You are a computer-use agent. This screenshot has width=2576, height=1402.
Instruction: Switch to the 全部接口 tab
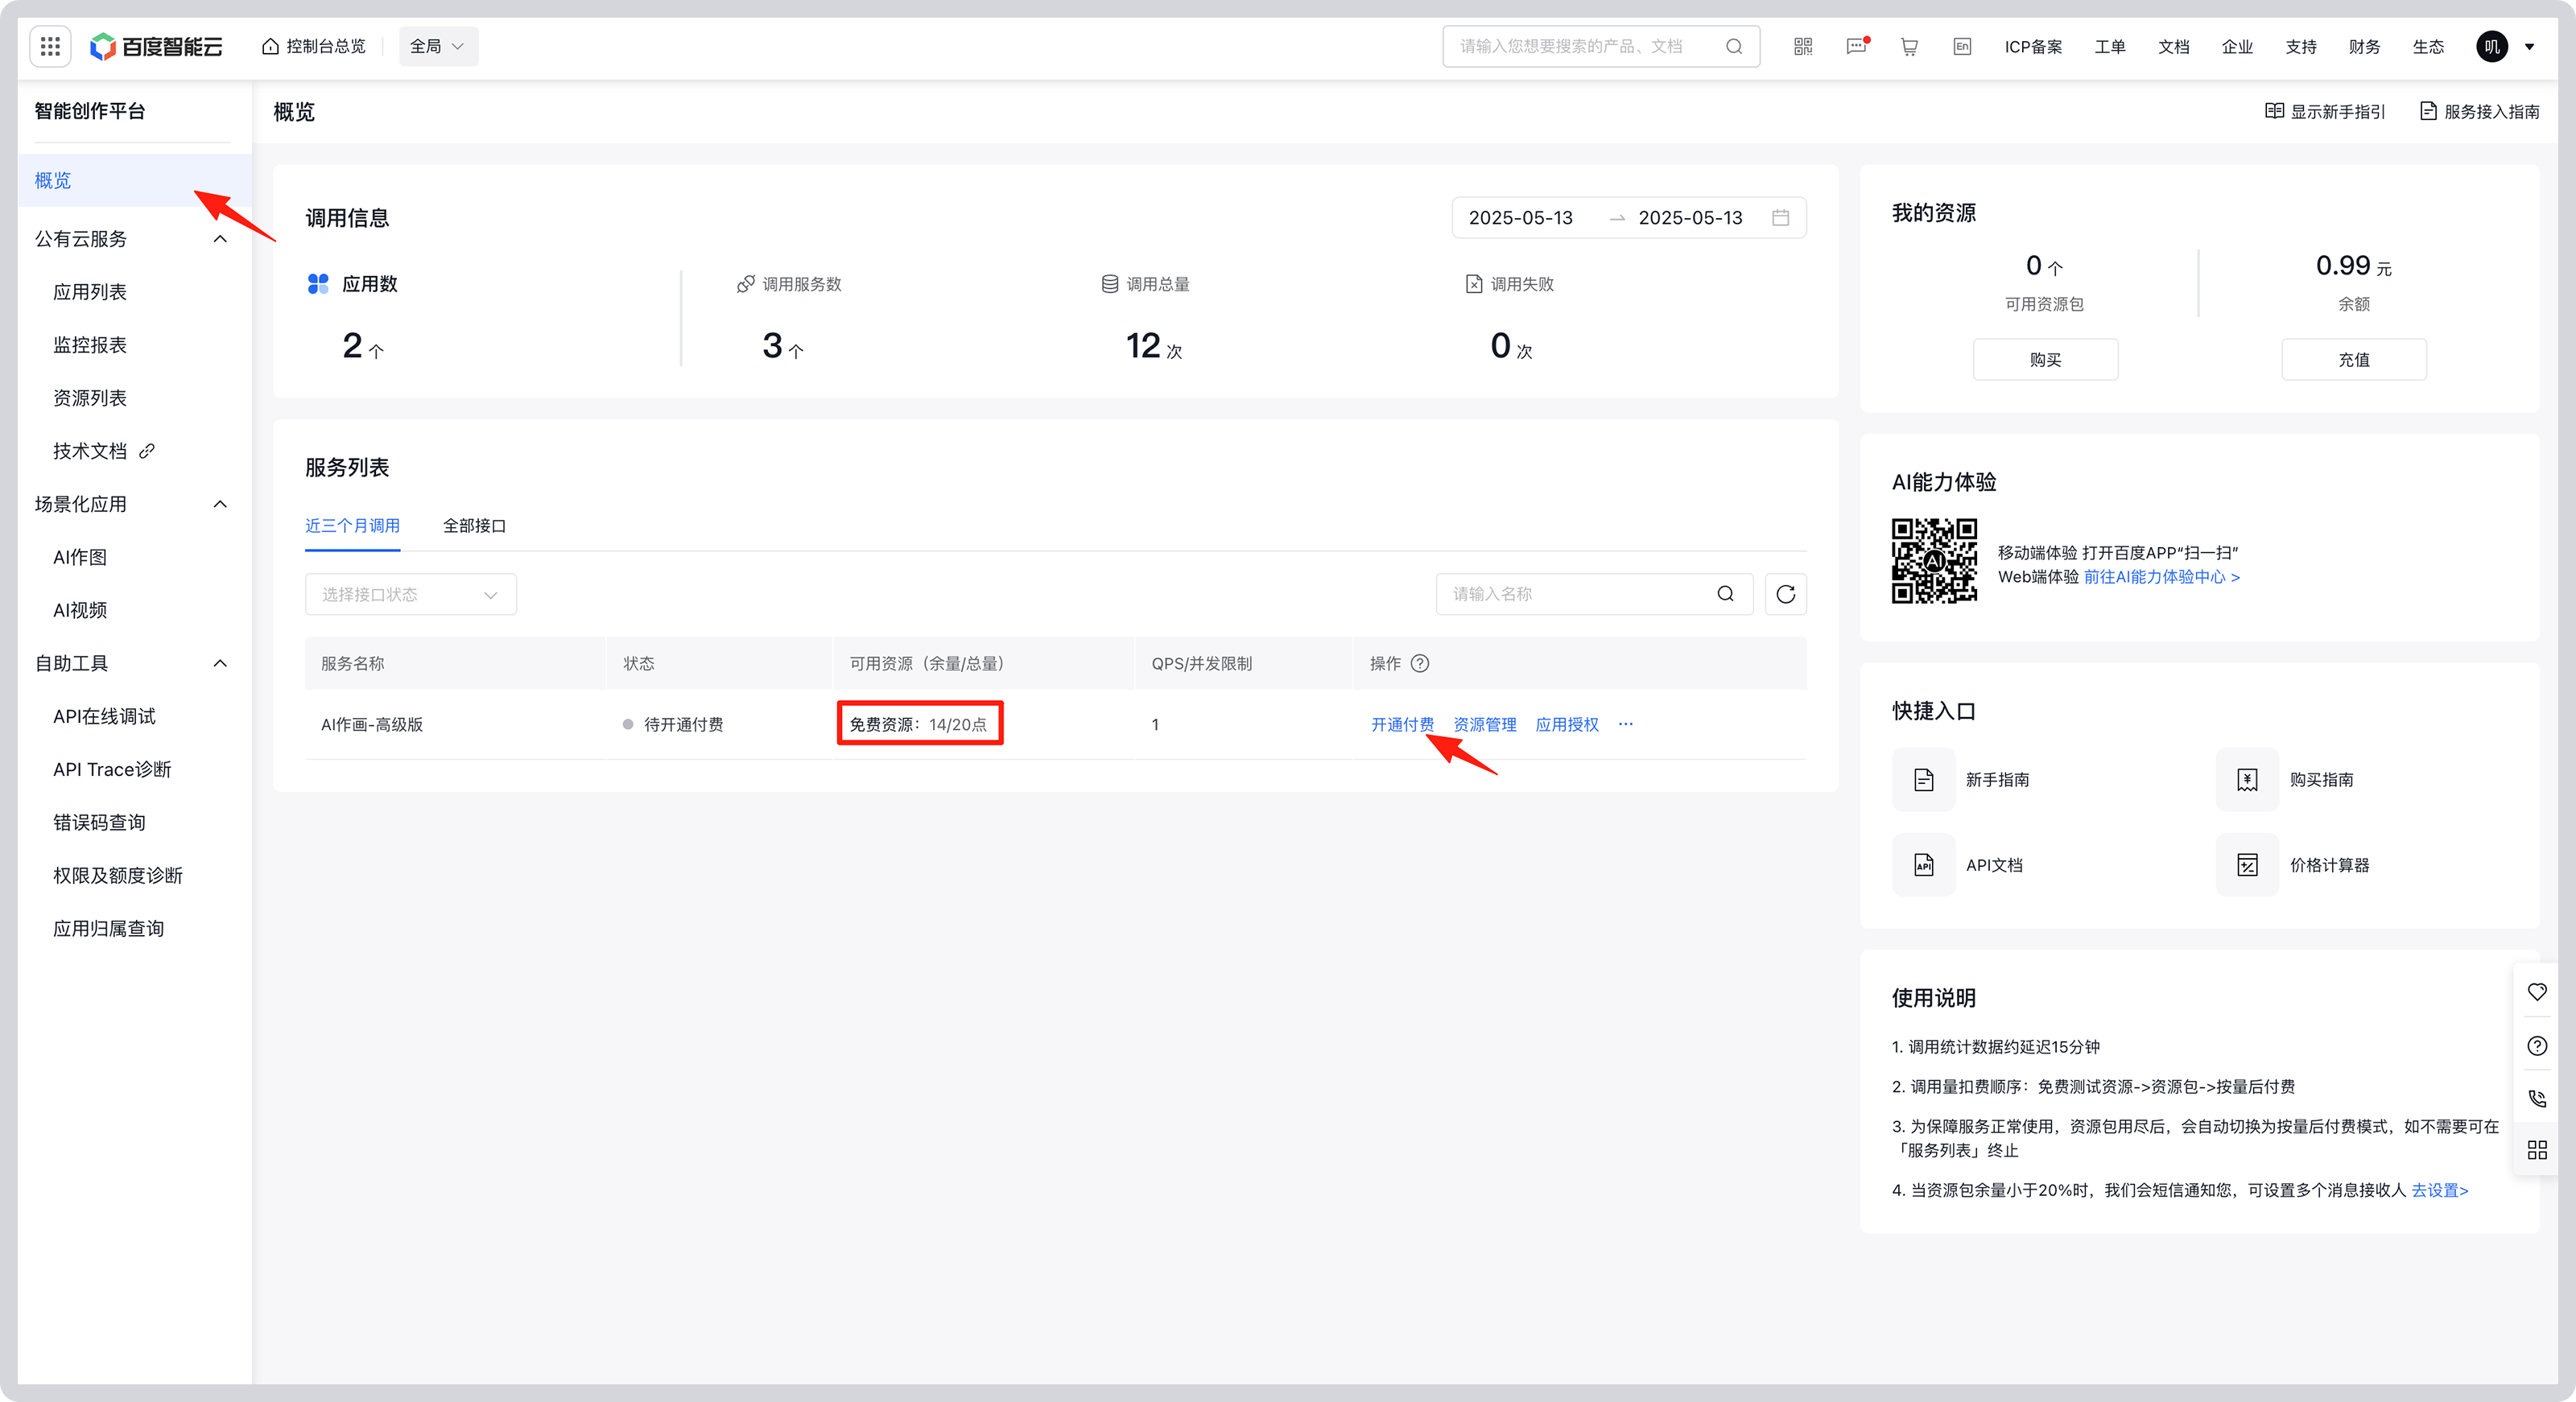474,525
